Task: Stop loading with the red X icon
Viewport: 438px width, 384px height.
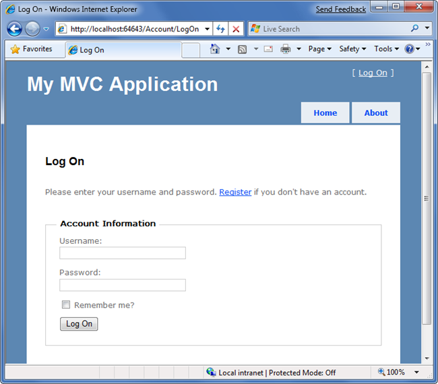Action: click(x=236, y=29)
